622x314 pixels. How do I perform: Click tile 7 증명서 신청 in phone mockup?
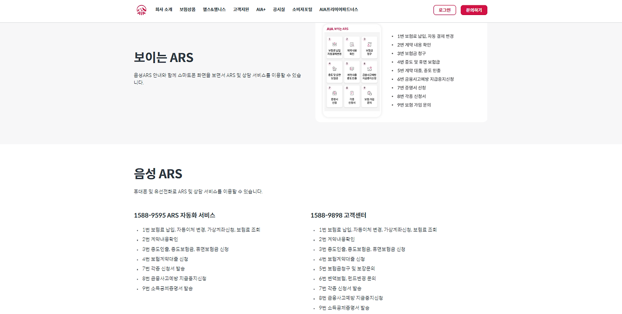[x=334, y=96]
